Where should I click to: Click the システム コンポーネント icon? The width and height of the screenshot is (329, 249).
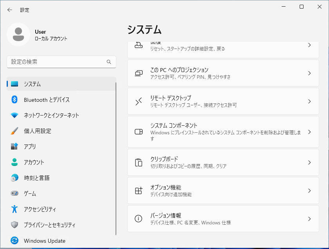139,132
